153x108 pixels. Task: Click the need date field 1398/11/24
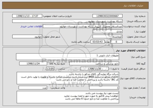tap(33, 63)
